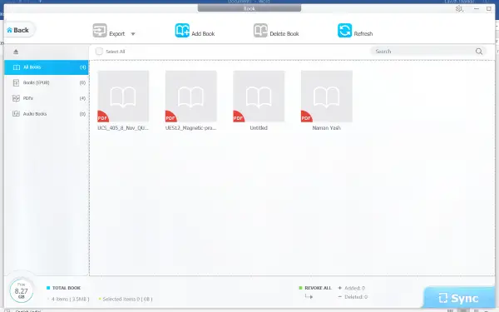Click the UCS_405_8_Nov_QU... file name

point(123,128)
